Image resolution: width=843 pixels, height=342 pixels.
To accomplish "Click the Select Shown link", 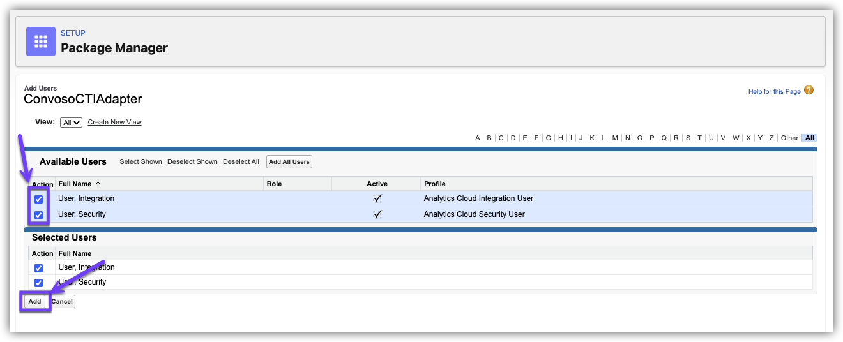I will (140, 162).
